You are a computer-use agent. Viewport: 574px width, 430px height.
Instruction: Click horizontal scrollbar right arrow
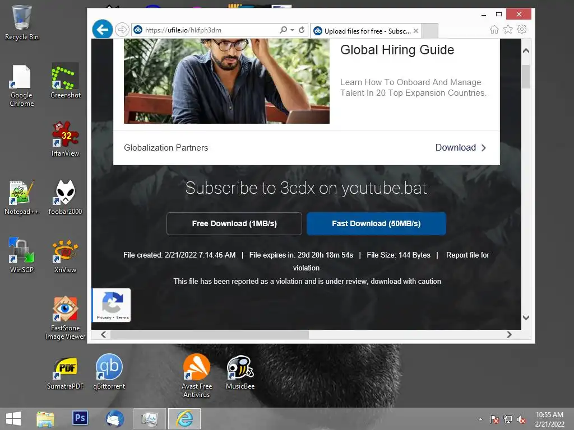tap(509, 335)
